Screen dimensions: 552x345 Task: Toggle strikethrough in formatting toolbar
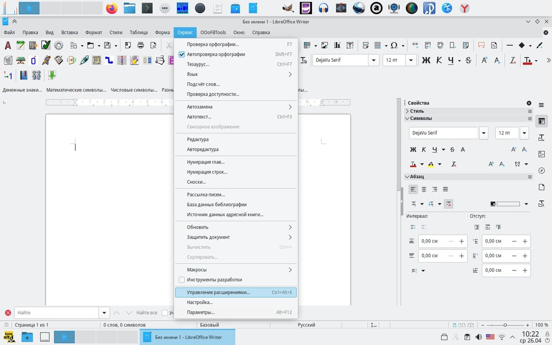[468, 60]
